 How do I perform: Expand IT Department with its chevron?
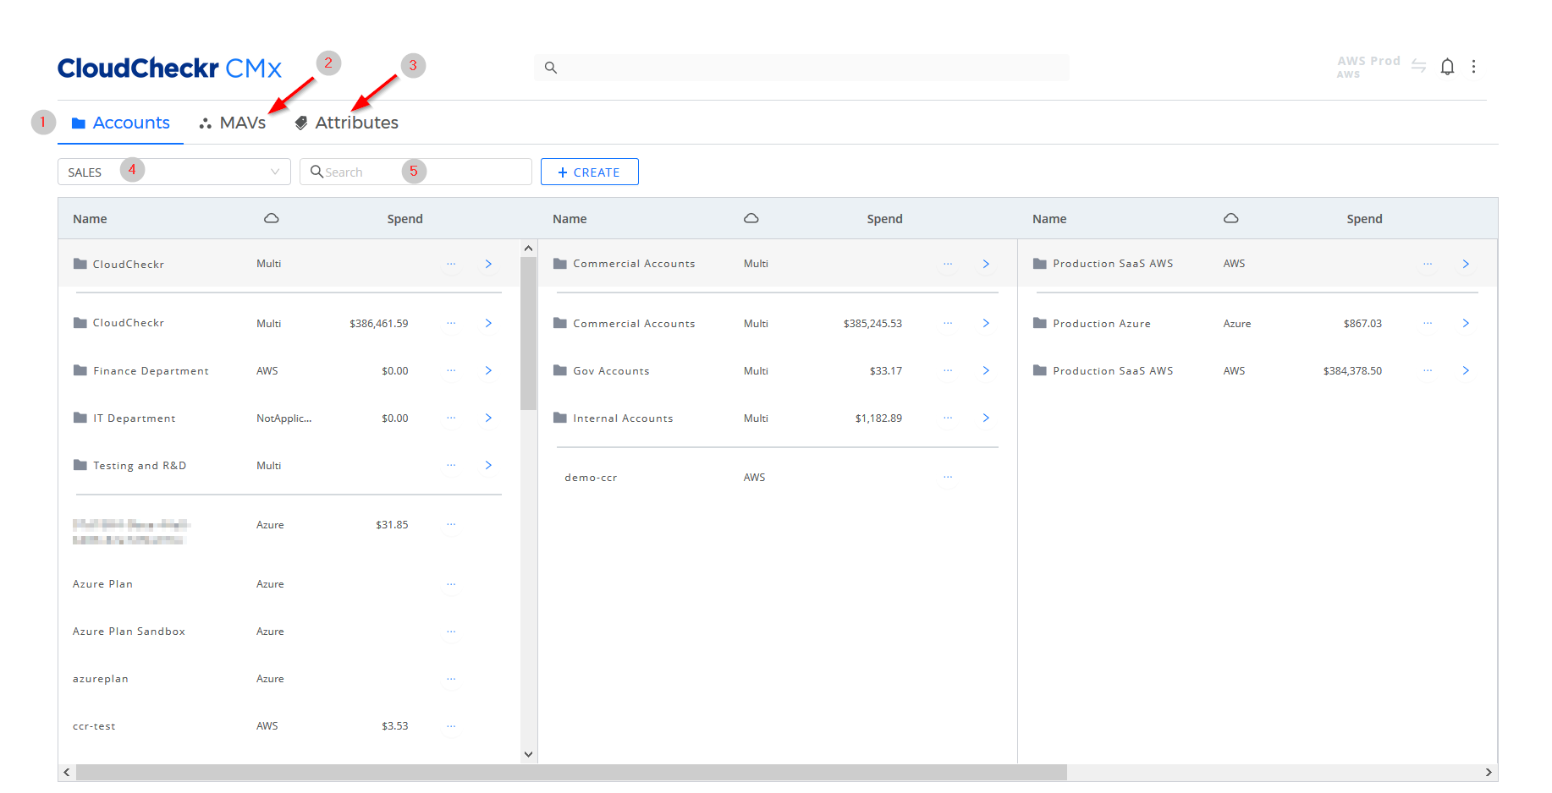pos(488,418)
